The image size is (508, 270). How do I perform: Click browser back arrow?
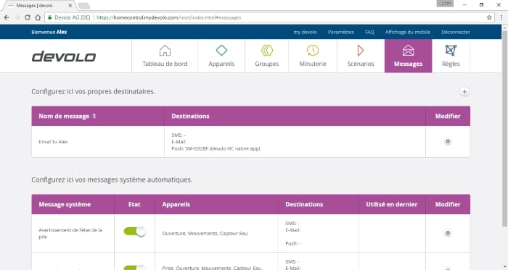tap(7, 17)
